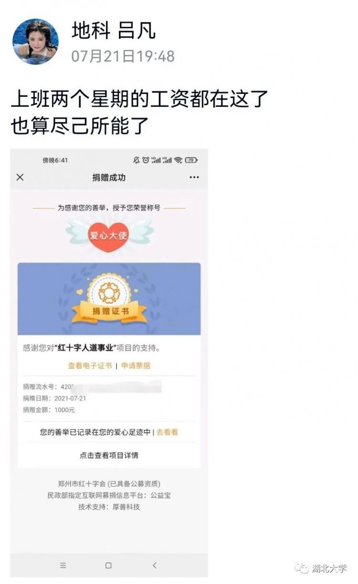Open the poster's profile avatar

click(x=35, y=41)
